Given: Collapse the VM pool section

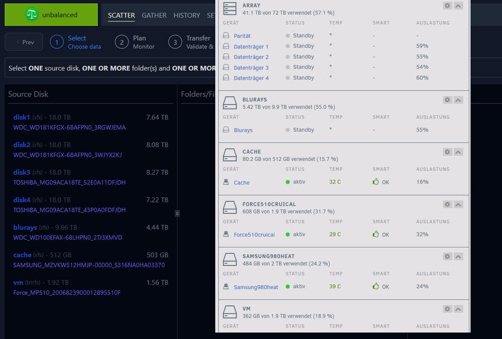Looking at the screenshot, I should coord(458,309).
